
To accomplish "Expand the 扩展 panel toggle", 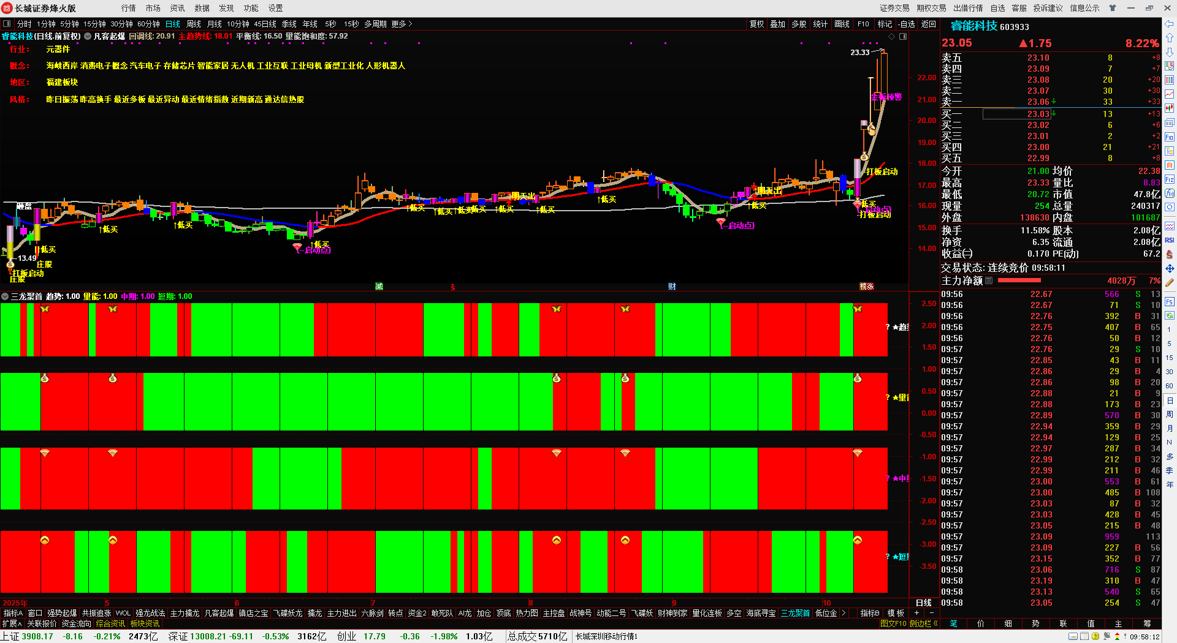I will coord(12,623).
